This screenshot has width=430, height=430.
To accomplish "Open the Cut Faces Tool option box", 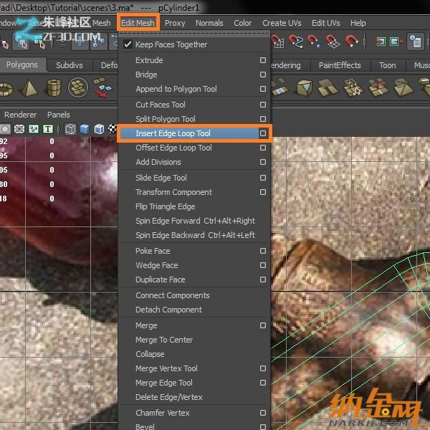I will (263, 105).
